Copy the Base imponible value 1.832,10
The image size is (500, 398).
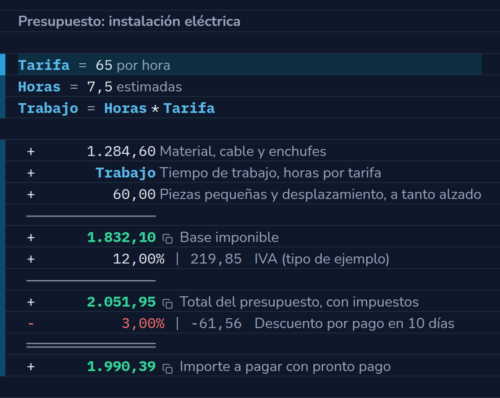click(x=167, y=238)
